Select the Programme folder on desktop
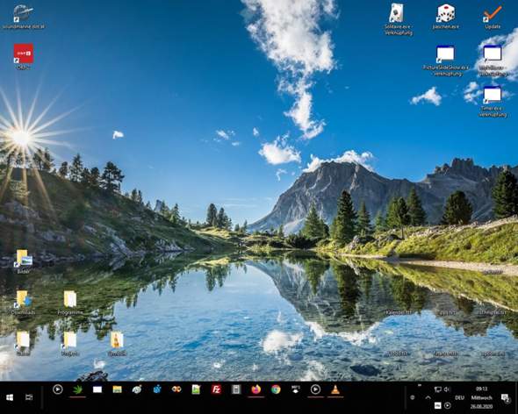 [70, 303]
